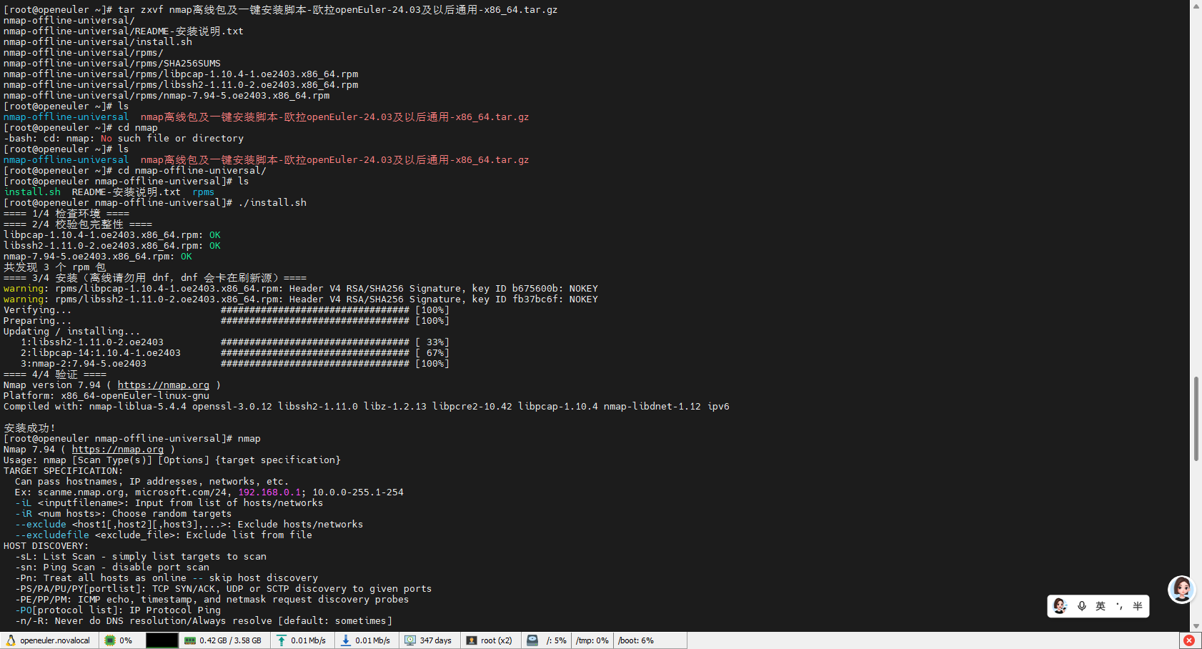Click the '3:nmap-2:7.94-5.oe2403' install progress line
Viewport: 1202px width, 649px height.
[x=235, y=364]
